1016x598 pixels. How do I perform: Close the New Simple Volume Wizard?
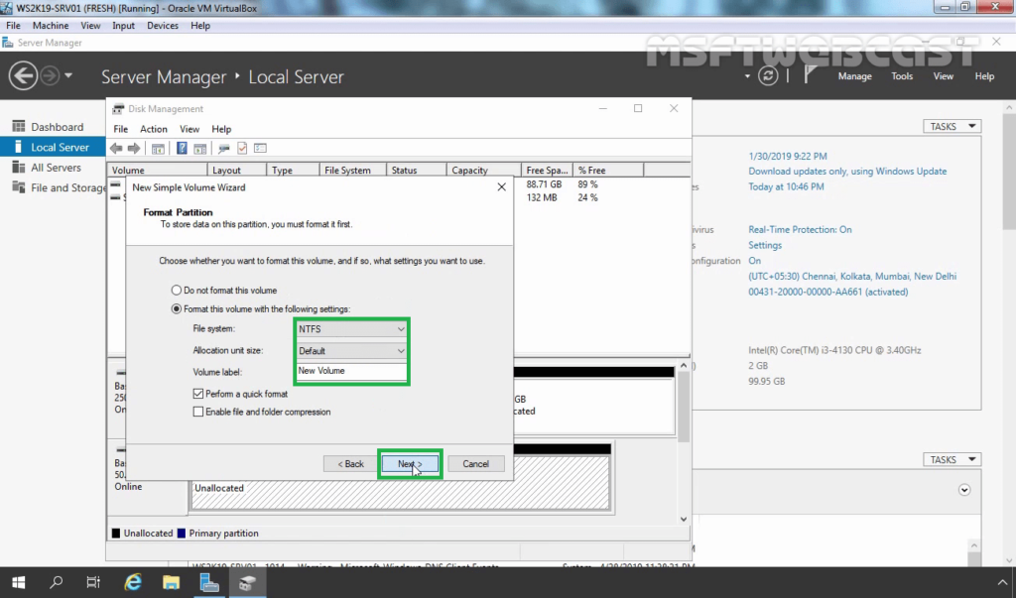(x=501, y=186)
